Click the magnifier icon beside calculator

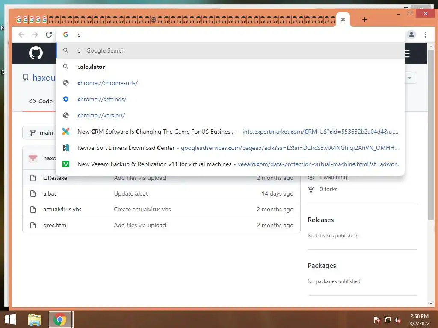(x=65, y=67)
